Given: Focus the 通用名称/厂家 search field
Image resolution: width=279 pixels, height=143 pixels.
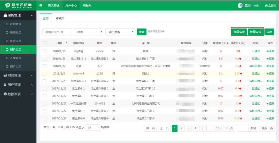Looking at the screenshot, I should click(x=57, y=32).
